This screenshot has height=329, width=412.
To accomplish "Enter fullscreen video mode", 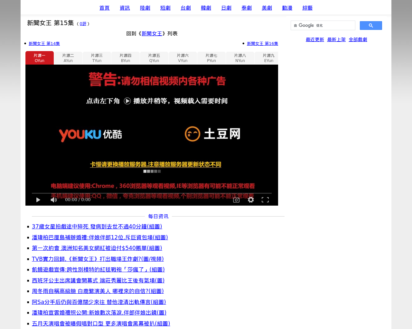I will click(x=265, y=200).
